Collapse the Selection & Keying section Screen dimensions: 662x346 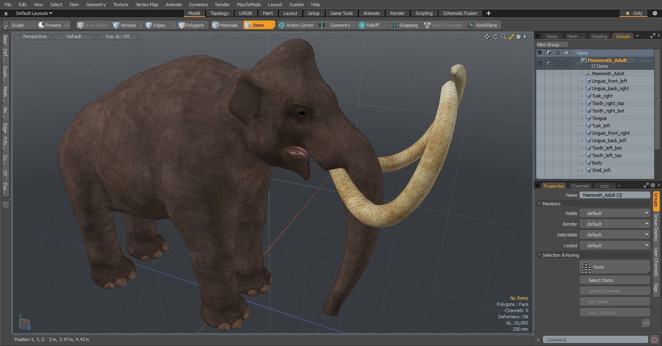click(x=539, y=255)
